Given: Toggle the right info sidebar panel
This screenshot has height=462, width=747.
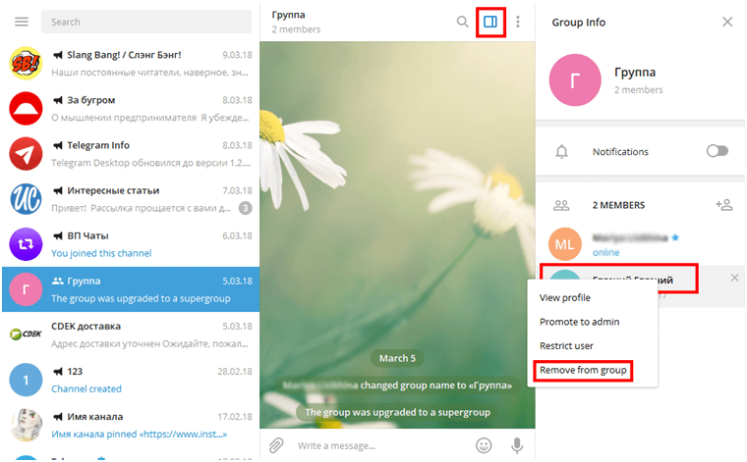Looking at the screenshot, I should click(490, 22).
